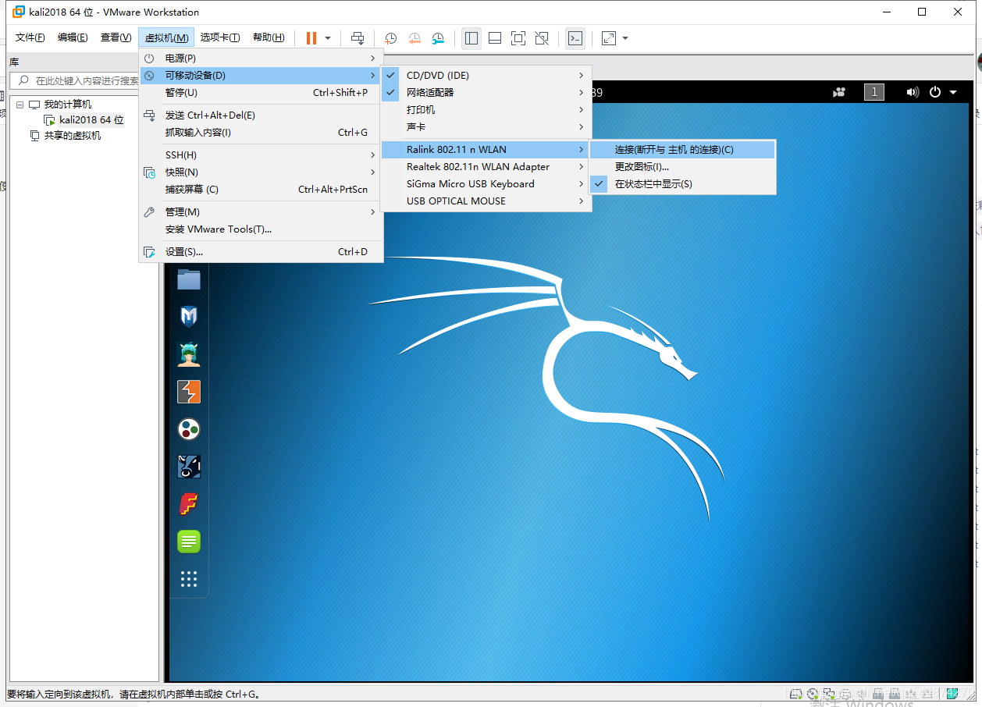982x707 pixels.
Task: Open 查看(V) menu
Action: coord(116,37)
